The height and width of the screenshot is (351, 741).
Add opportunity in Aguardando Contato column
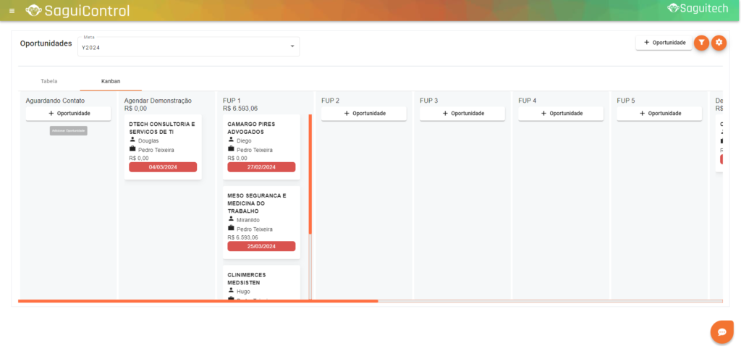point(68,114)
